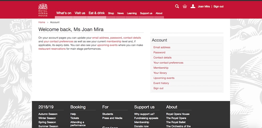The height and width of the screenshot is (128, 262).
Task: Open Donate now footer link
Action: point(141,126)
